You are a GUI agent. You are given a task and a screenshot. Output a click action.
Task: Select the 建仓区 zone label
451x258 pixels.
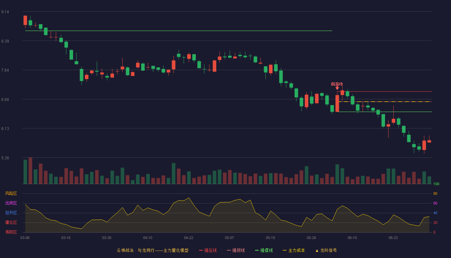pyautogui.click(x=11, y=223)
